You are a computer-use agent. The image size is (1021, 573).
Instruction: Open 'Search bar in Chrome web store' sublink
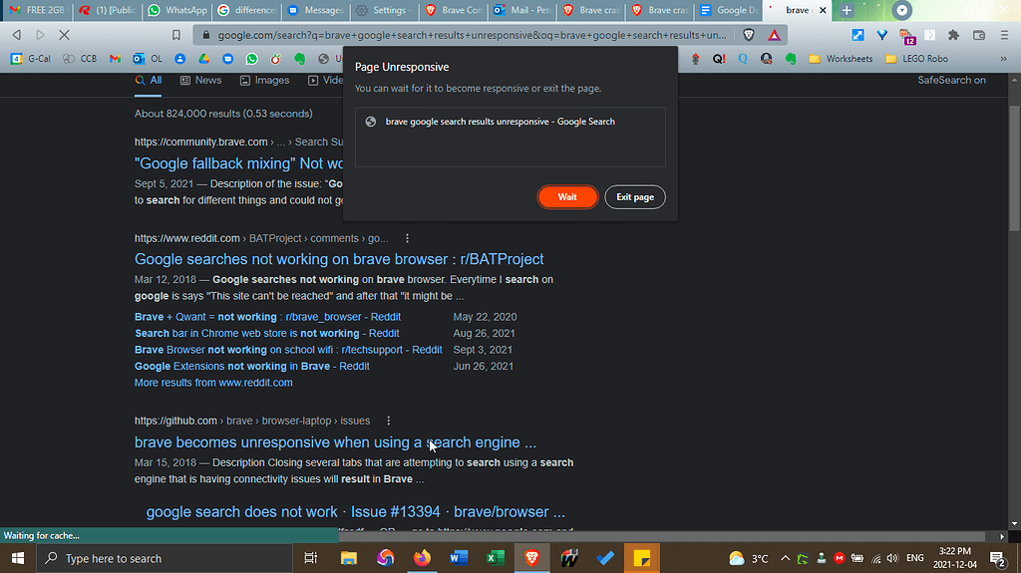pyautogui.click(x=267, y=334)
